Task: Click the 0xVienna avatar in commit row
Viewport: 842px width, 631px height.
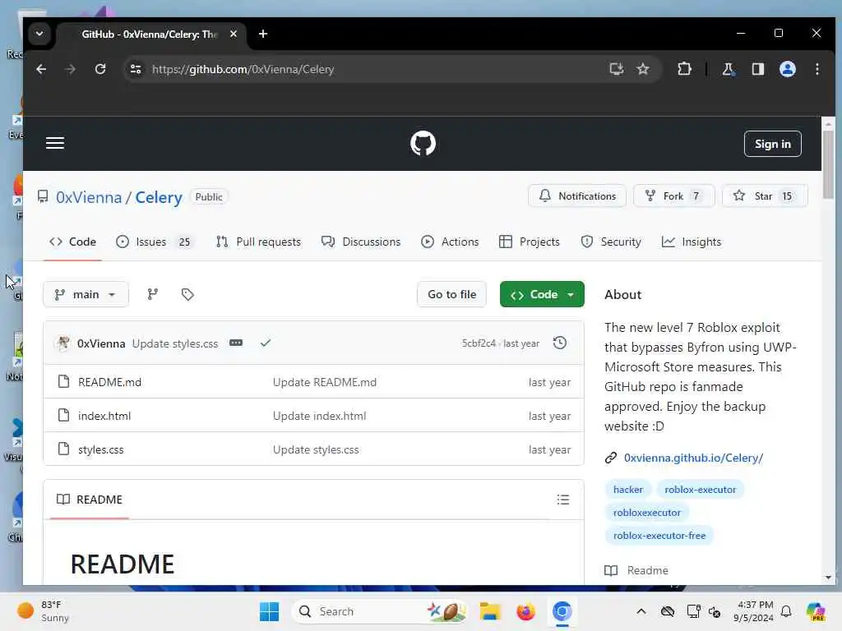Action: (62, 343)
